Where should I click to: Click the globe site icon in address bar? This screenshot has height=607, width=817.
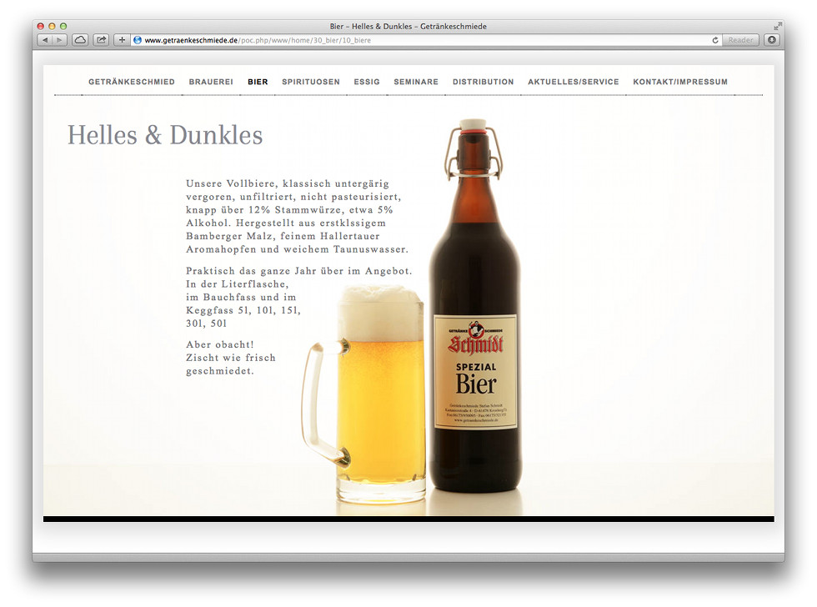point(138,40)
